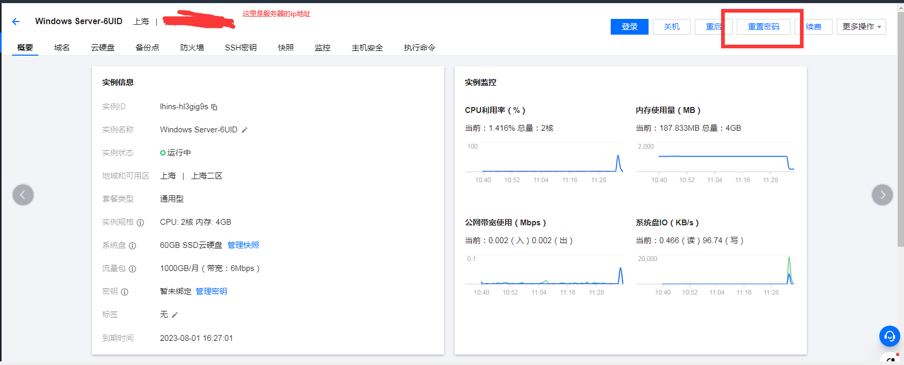The width and height of the screenshot is (904, 365).
Task: Click the 关机 button
Action: [672, 27]
